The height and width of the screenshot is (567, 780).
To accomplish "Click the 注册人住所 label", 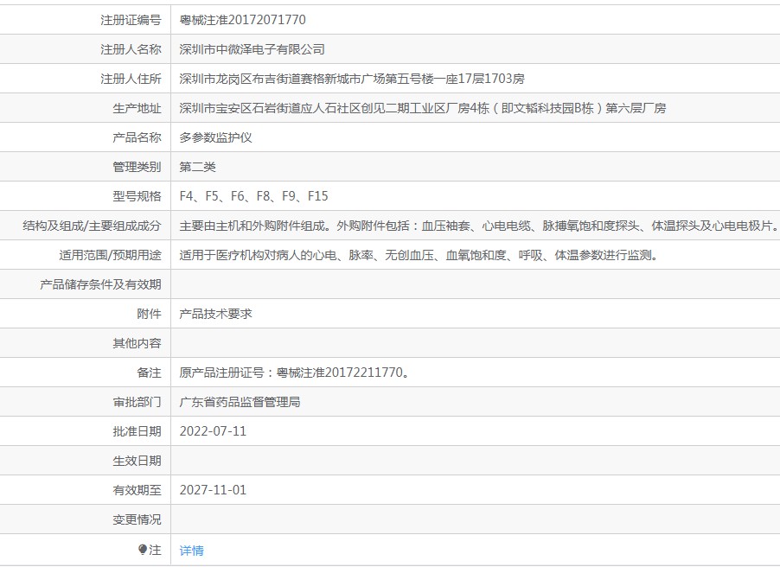I will 131,79.
